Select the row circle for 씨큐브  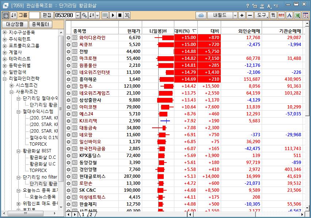pyautogui.click(x=69, y=45)
